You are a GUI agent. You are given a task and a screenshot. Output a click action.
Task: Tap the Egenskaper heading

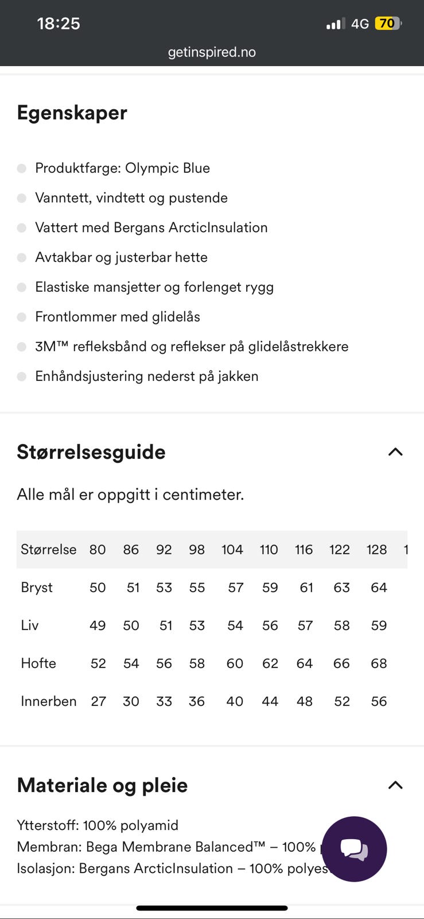tap(72, 113)
